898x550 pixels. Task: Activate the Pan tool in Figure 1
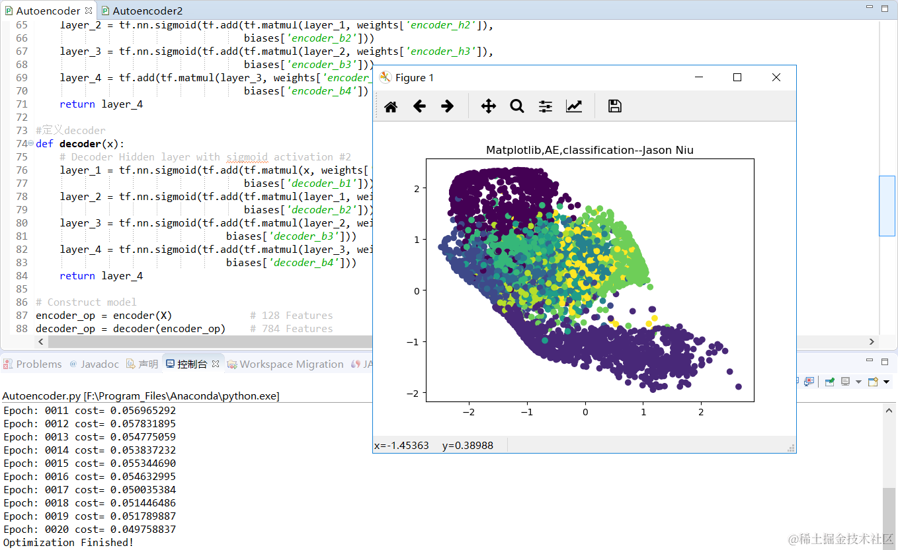click(x=489, y=106)
